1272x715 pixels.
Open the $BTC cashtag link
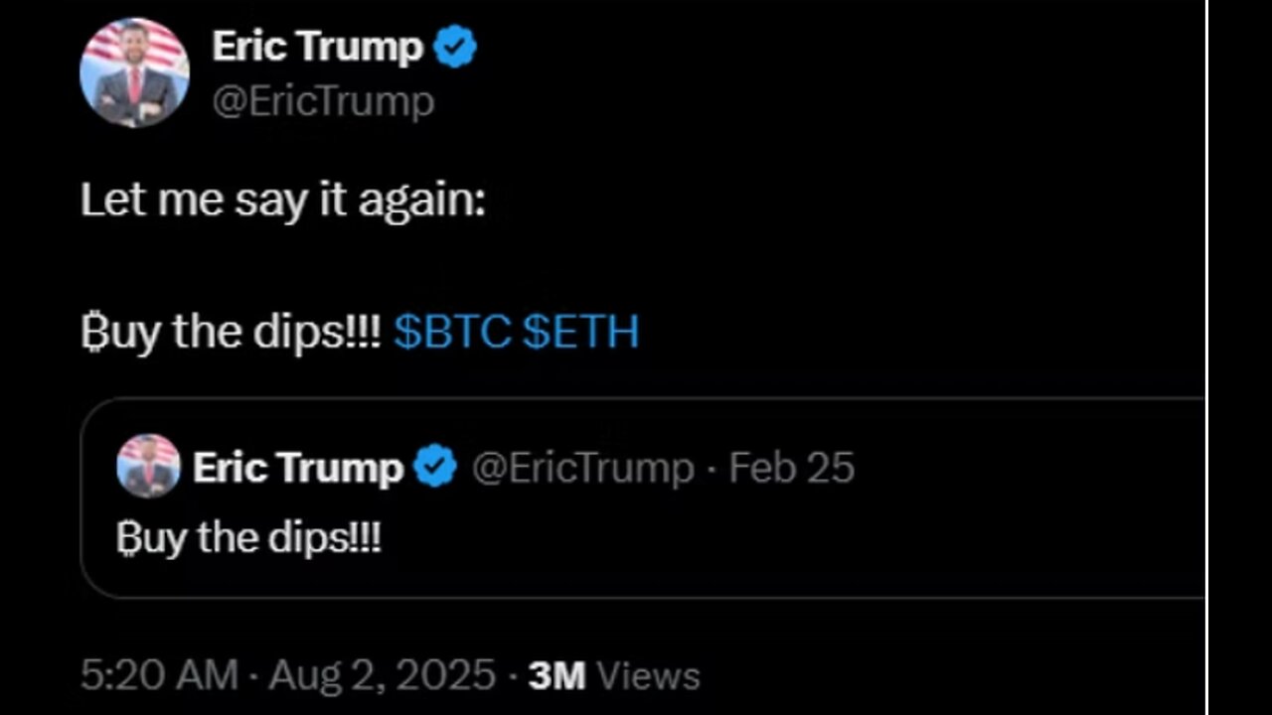(452, 333)
